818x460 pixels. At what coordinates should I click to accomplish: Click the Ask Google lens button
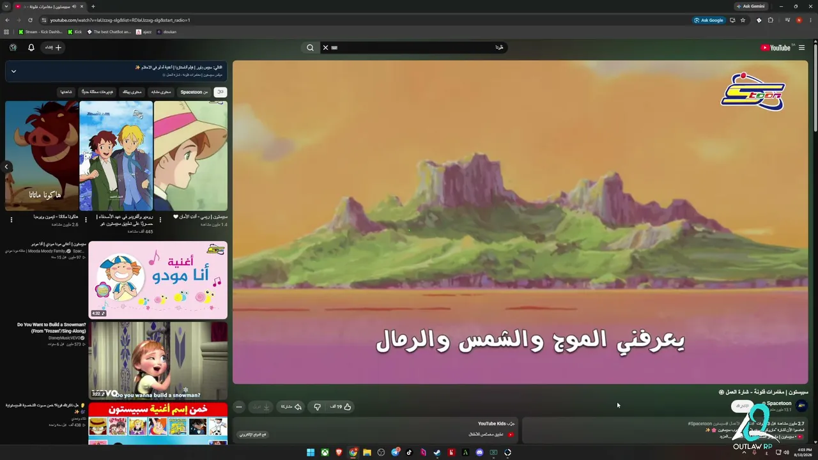click(709, 20)
